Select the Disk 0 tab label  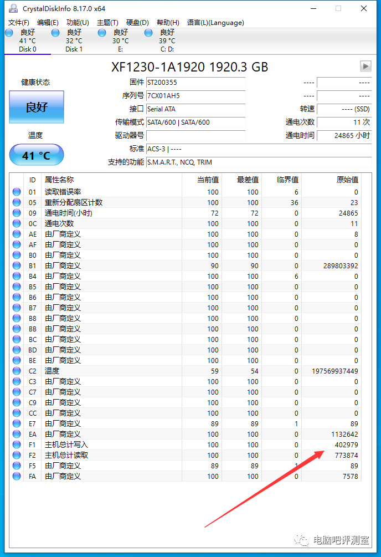(28, 49)
